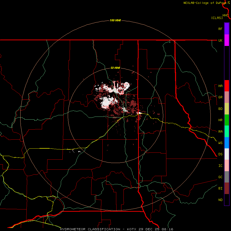Click the RF purple legend swatch
The height and width of the screenshot is (231, 231).
(227, 29)
